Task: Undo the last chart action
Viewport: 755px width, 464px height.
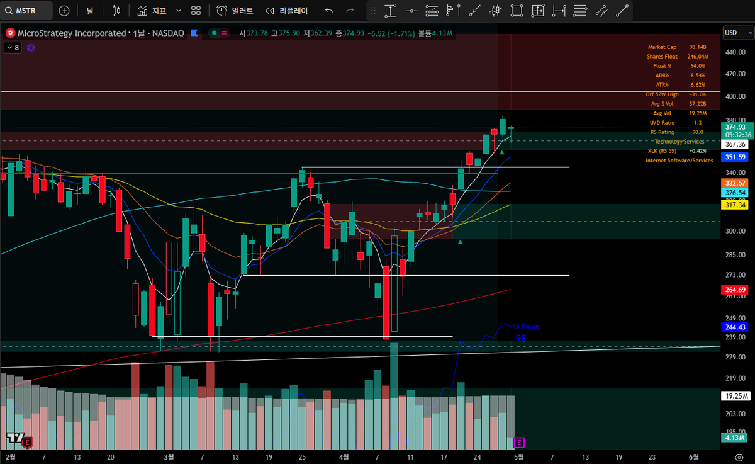Action: click(328, 11)
